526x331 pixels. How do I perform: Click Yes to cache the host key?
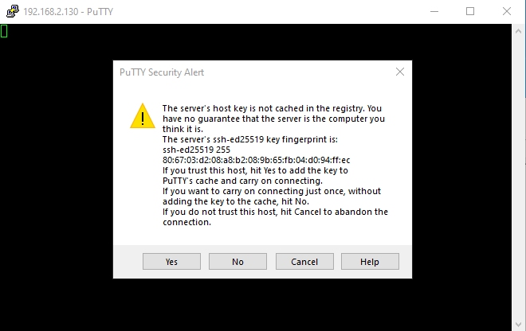[x=171, y=261]
